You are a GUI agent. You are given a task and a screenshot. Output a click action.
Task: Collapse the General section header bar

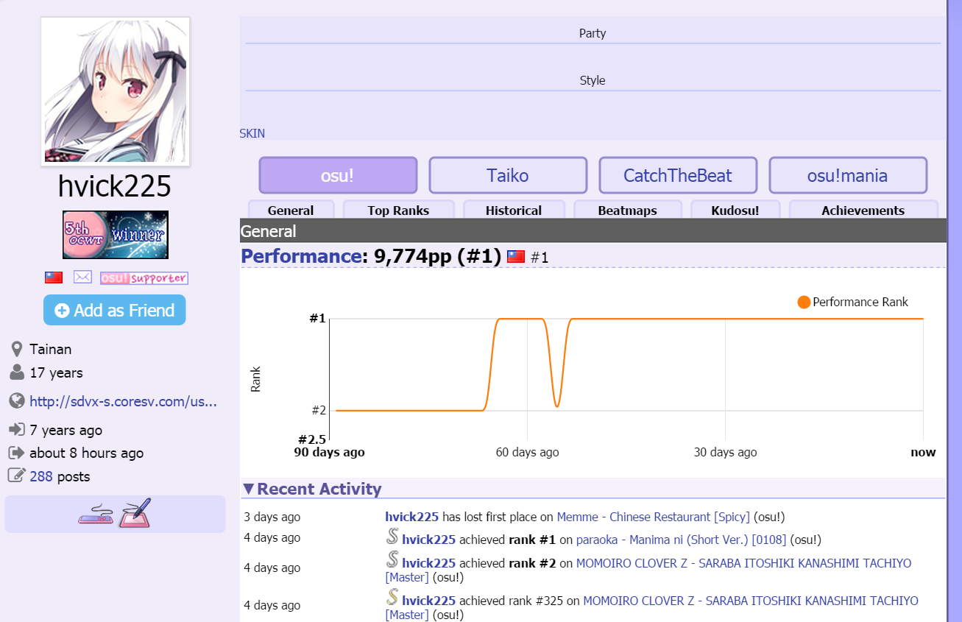(x=593, y=230)
